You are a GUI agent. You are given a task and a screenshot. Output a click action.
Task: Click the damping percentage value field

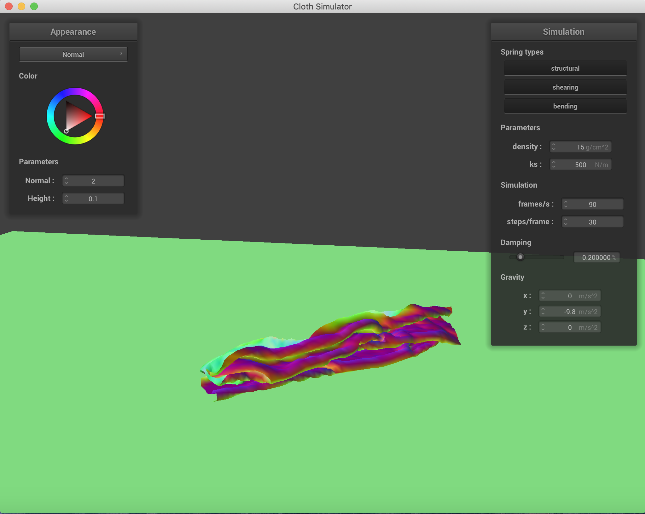596,257
